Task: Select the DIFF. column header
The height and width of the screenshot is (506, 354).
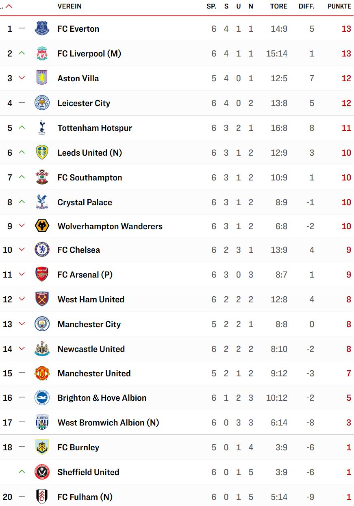Action: click(x=308, y=7)
